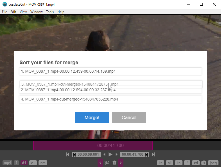
Task: Minimize the LosslessCut window
Action: (189, 5)
